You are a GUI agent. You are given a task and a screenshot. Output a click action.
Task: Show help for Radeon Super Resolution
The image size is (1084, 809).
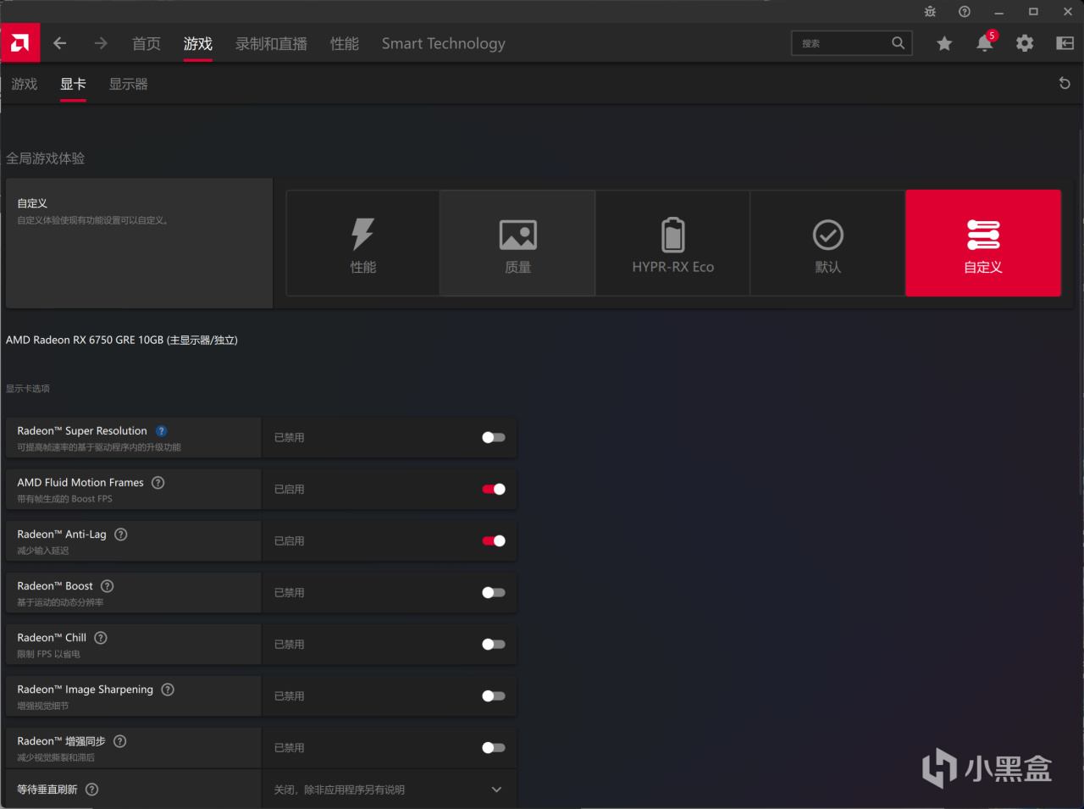pos(161,431)
